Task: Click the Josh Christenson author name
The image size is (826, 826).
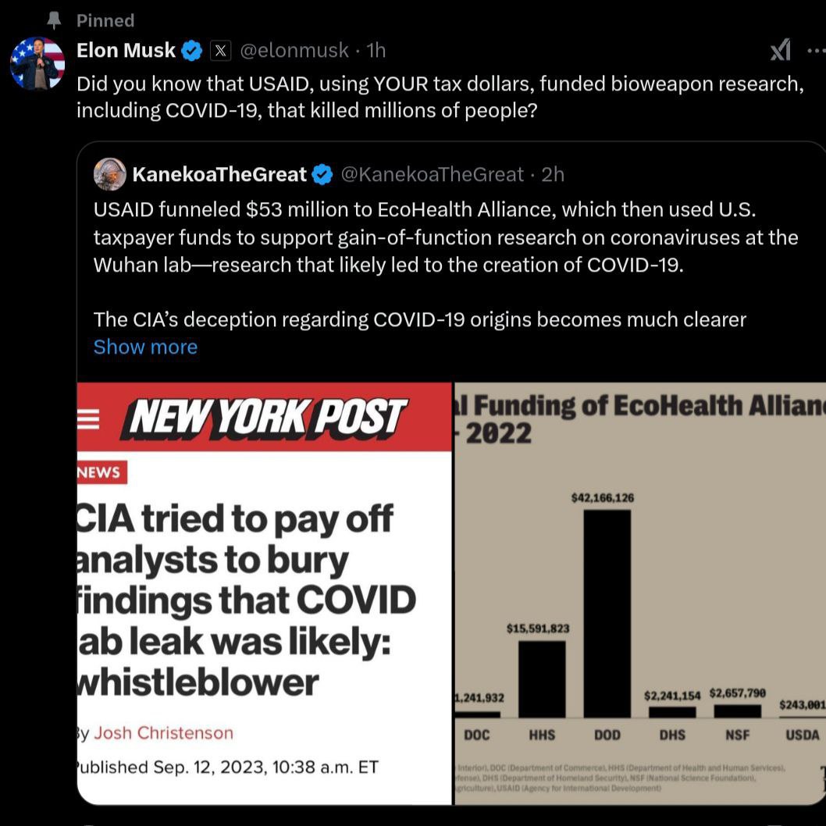Action: coord(163,733)
